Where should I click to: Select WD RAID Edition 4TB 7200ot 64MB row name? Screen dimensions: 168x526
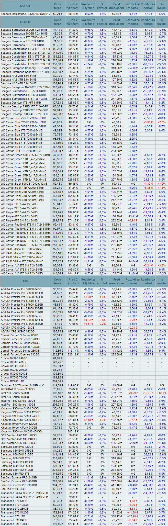click(22, 261)
